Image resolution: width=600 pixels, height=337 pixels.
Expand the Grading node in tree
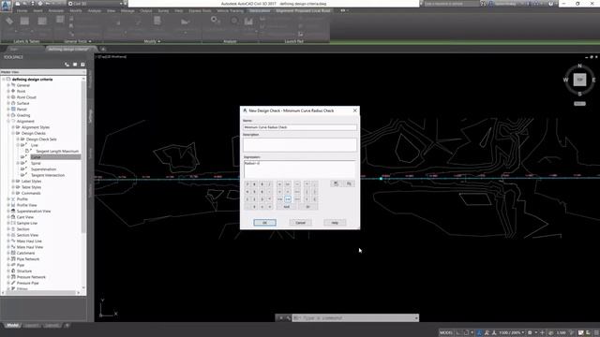point(8,115)
